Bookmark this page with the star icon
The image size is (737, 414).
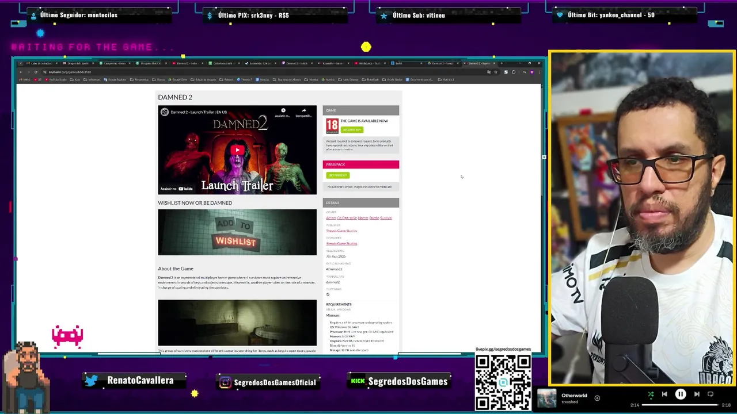[496, 72]
